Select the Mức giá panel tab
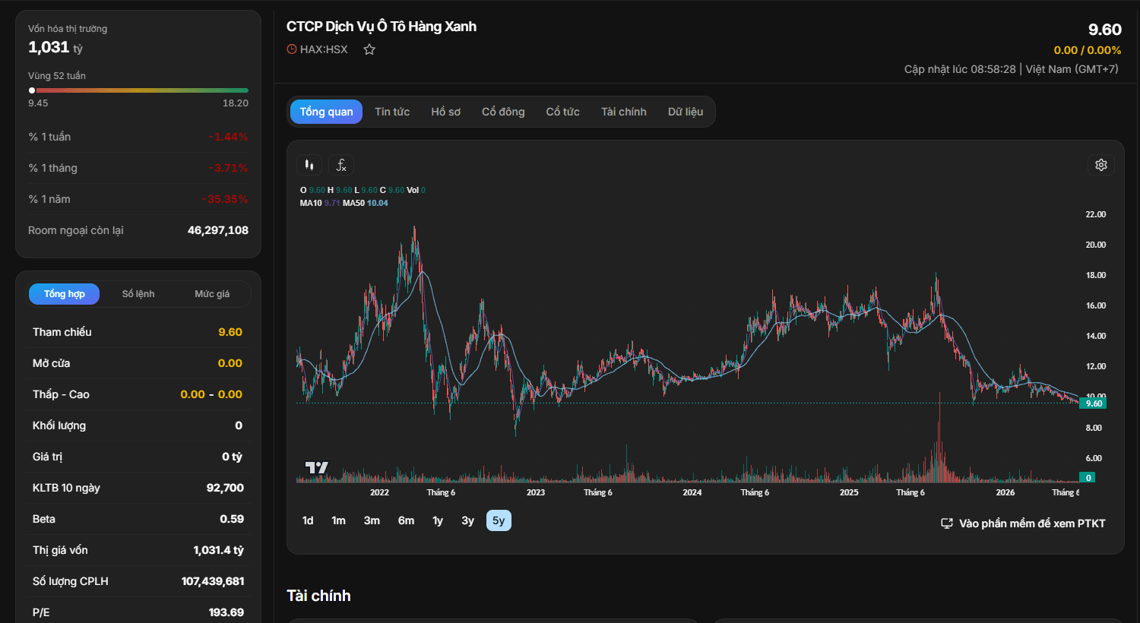This screenshot has height=623, width=1140. [212, 294]
